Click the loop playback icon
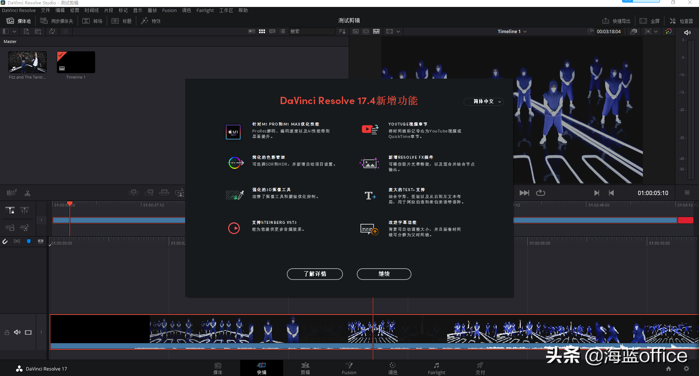699x376 pixels. pyautogui.click(x=540, y=193)
